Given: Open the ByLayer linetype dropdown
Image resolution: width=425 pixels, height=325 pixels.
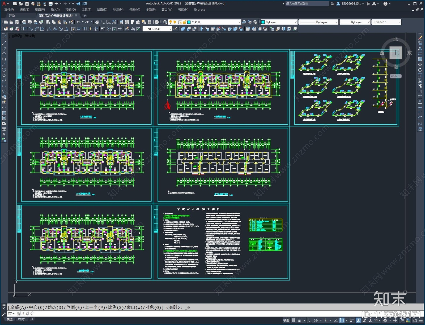Looking at the screenshot, I should click(x=336, y=22).
